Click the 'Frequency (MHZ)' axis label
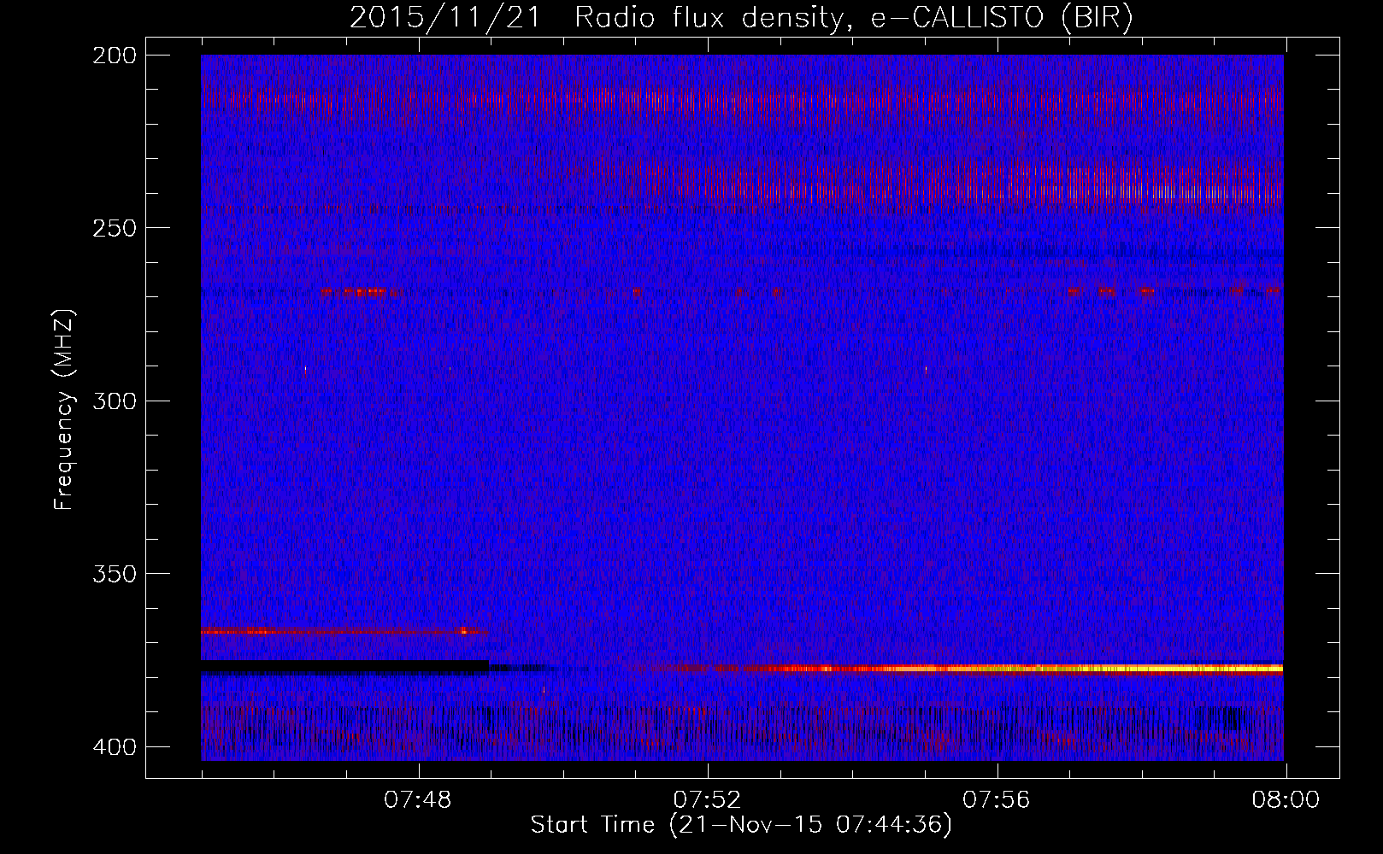1383x854 pixels. tap(64, 410)
